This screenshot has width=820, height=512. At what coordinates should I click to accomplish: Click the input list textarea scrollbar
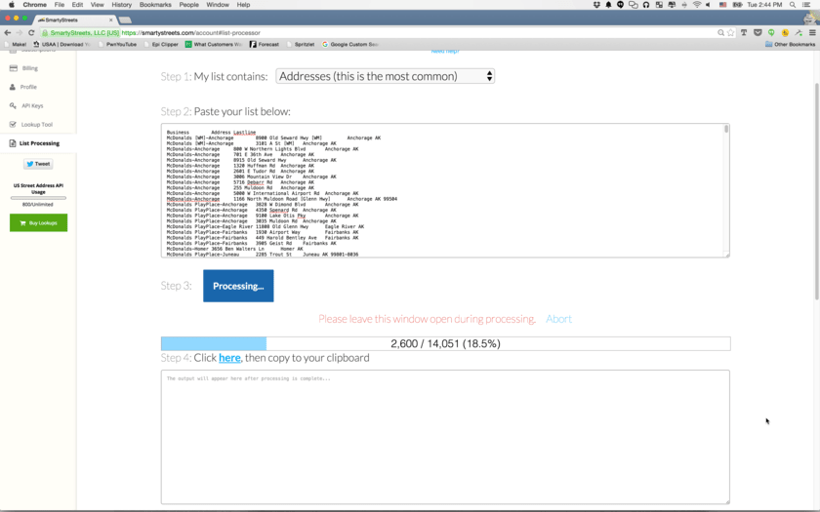tap(726, 129)
